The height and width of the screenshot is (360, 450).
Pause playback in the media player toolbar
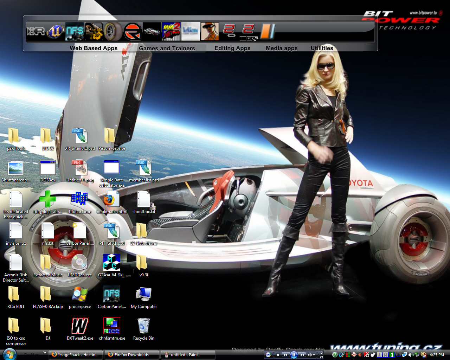[x=294, y=355]
